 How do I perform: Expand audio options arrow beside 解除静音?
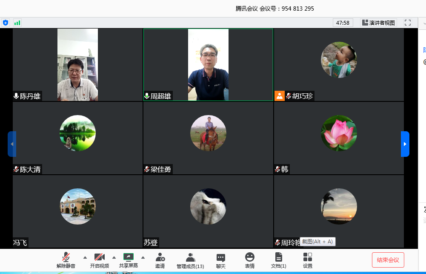click(85, 257)
